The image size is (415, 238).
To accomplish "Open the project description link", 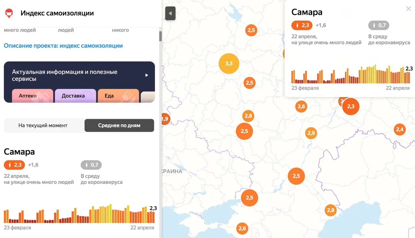I will [x=63, y=46].
